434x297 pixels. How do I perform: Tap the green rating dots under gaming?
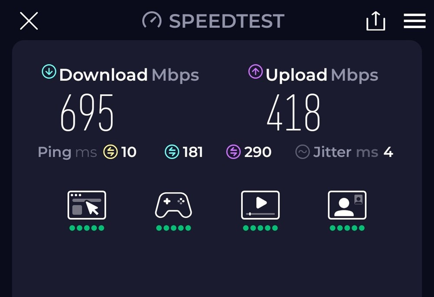174,228
